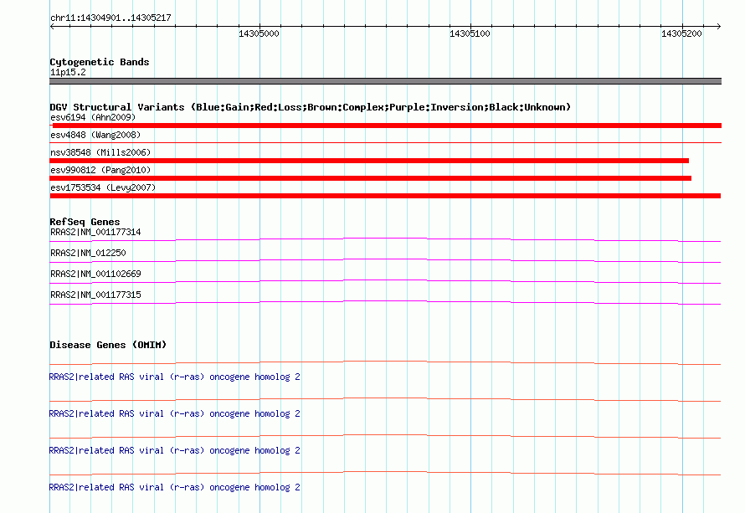
Task: Click the gray 11p15.2 cytogenetic band bar
Action: (x=385, y=81)
